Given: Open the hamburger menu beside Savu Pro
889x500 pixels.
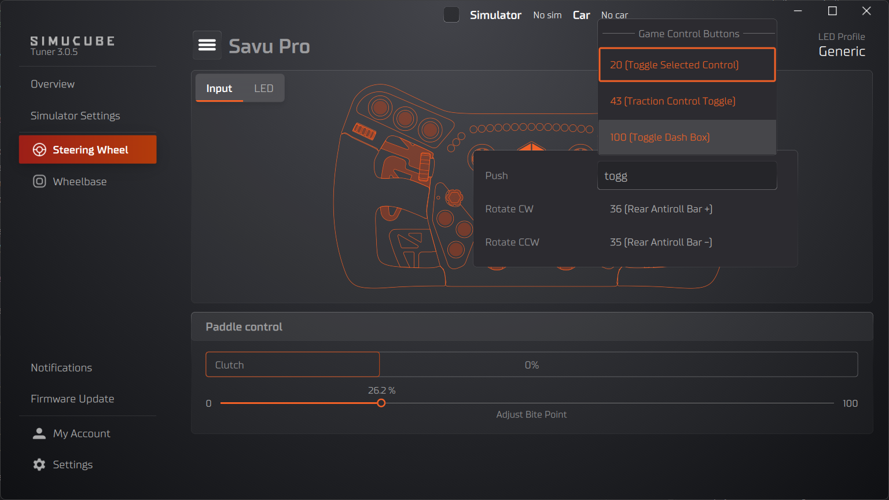Looking at the screenshot, I should click(x=207, y=45).
